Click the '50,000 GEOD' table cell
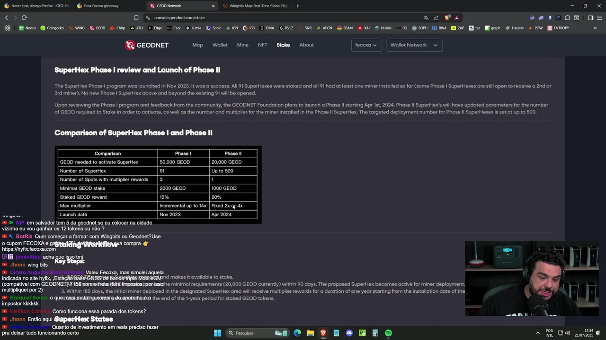The image size is (606, 340). 183,162
